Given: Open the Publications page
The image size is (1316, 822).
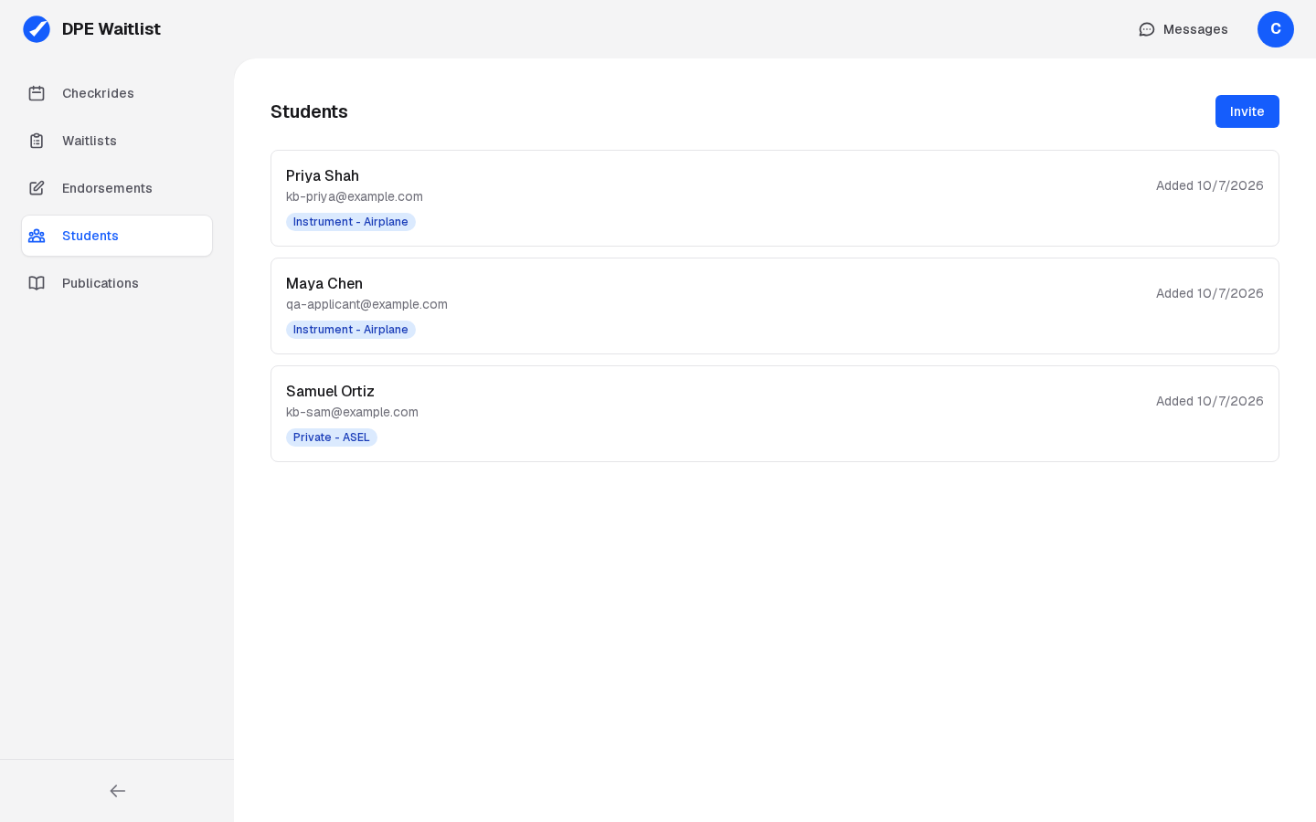Looking at the screenshot, I should (x=117, y=283).
